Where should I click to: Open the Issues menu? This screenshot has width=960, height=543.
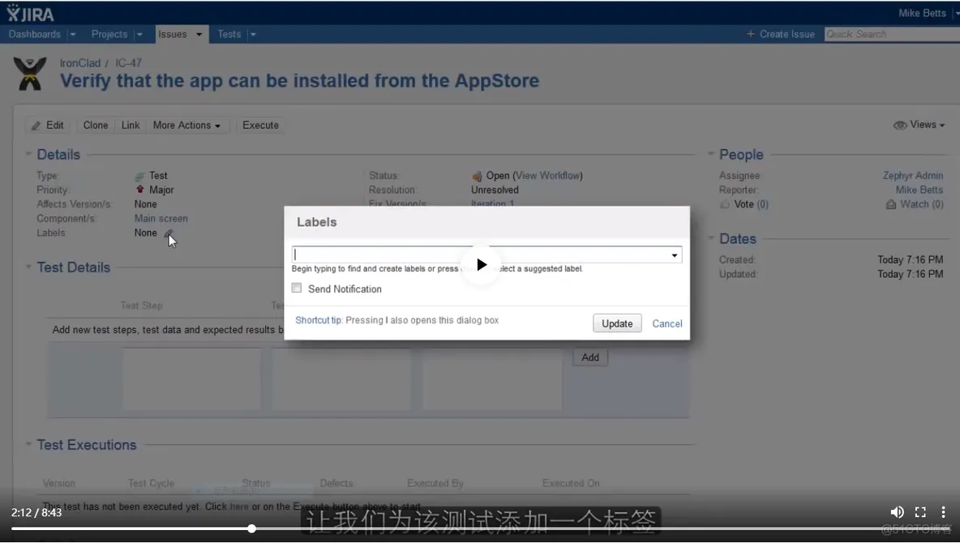coord(173,34)
